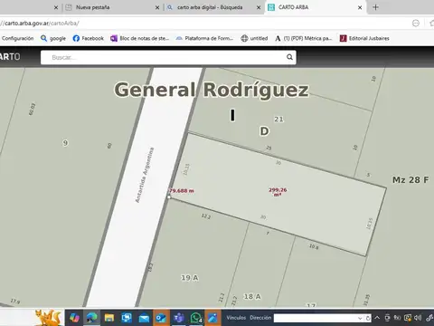Open the google bookmark
434x326 pixels.
(x=53, y=38)
